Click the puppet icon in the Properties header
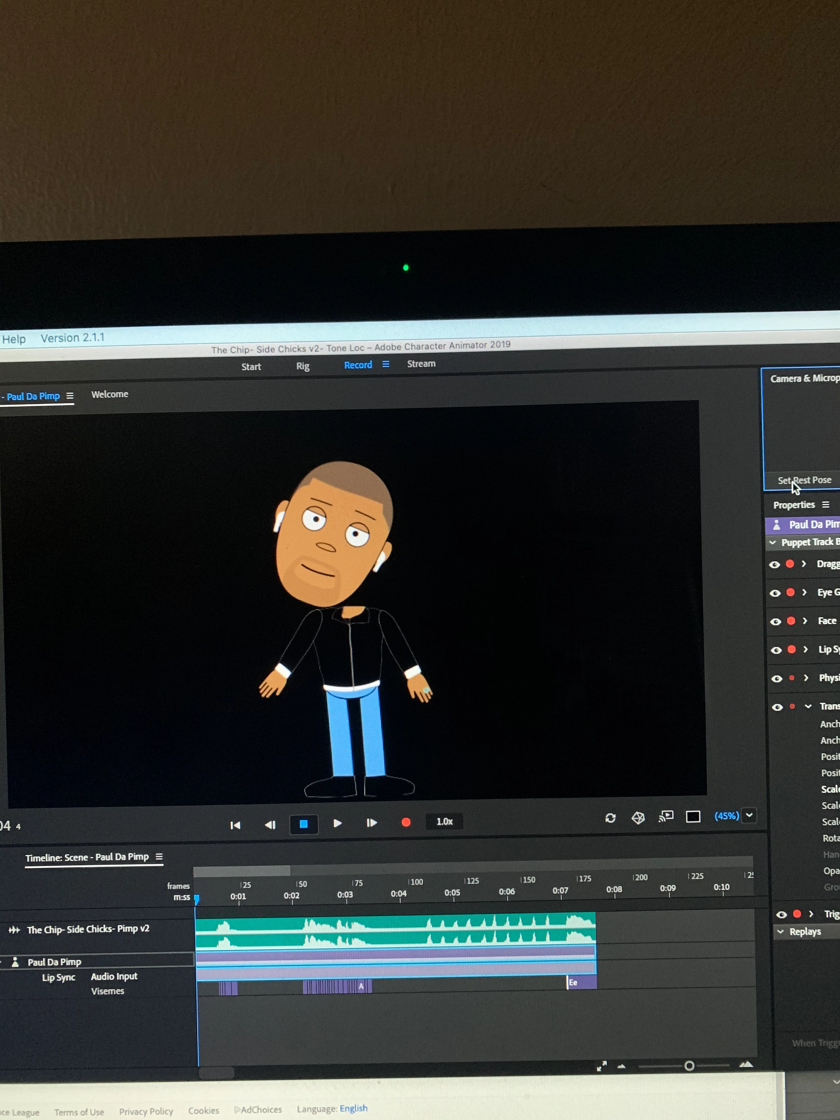 (777, 525)
